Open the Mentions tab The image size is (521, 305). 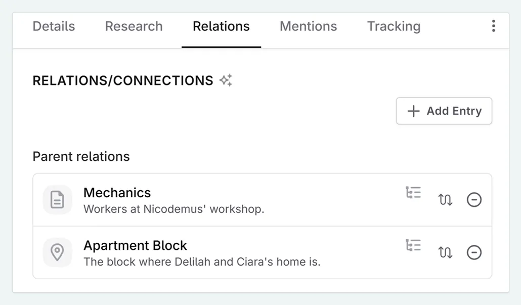308,26
